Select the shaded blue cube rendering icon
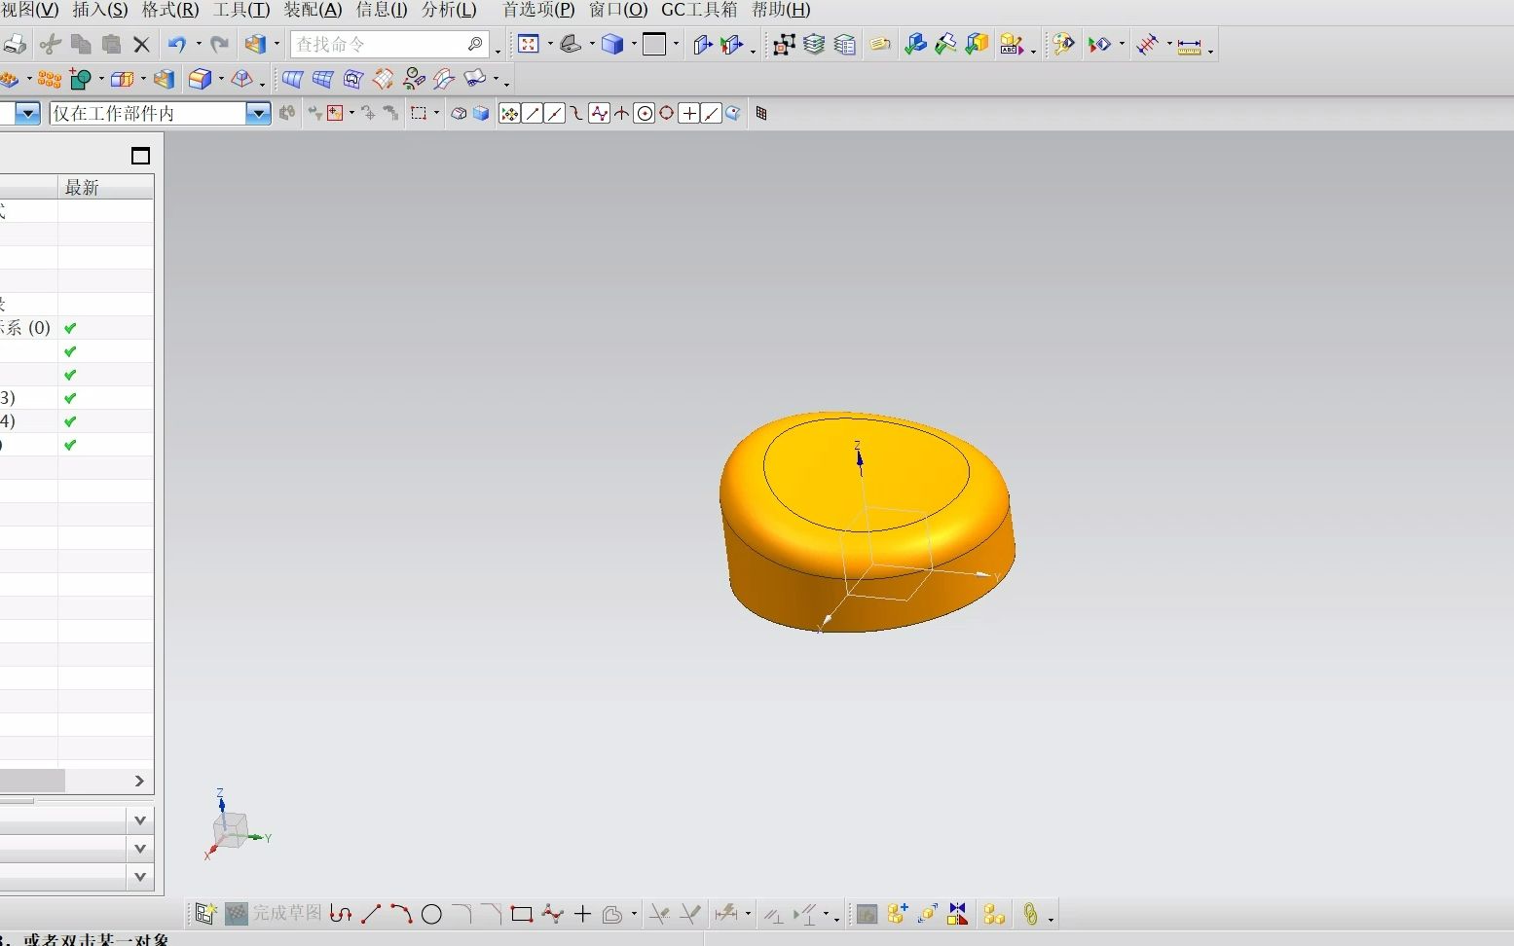This screenshot has width=1514, height=946. tap(612, 44)
